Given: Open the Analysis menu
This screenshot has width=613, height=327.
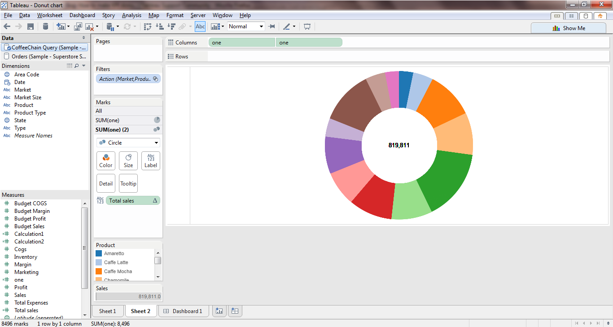Looking at the screenshot, I should (x=131, y=15).
